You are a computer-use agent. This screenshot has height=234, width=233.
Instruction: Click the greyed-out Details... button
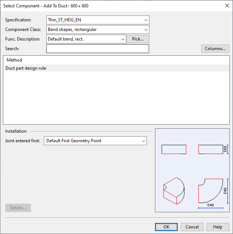pyautogui.click(x=18, y=208)
